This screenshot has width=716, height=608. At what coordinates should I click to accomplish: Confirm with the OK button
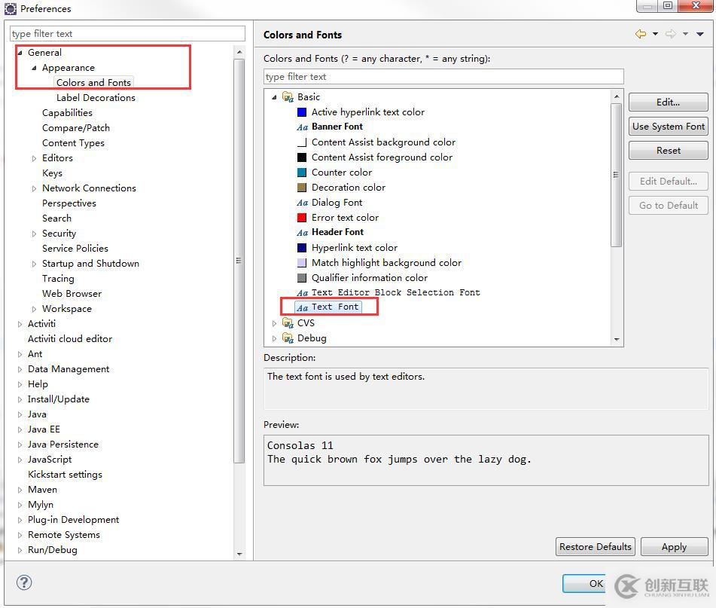click(x=584, y=583)
